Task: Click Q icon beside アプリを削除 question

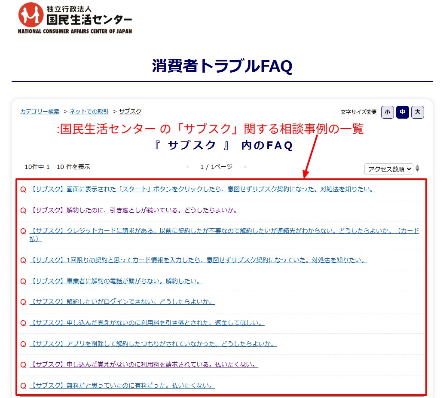Action: click(x=23, y=344)
